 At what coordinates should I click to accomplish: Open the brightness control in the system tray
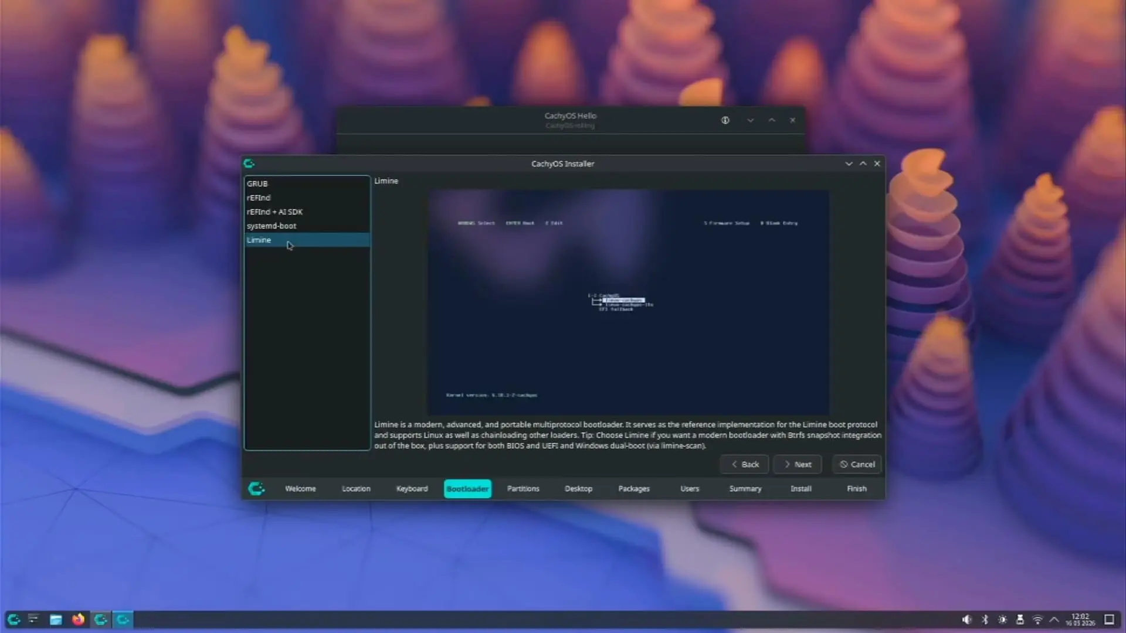click(1003, 620)
